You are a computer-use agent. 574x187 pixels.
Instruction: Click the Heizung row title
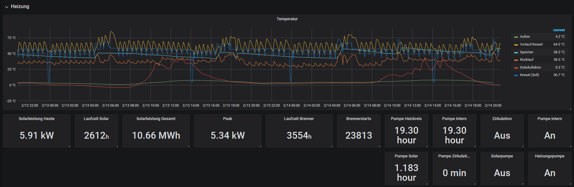[20, 6]
